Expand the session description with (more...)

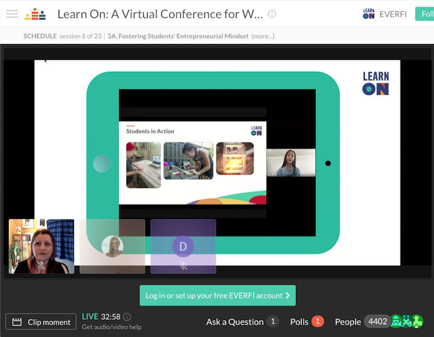[x=263, y=36]
